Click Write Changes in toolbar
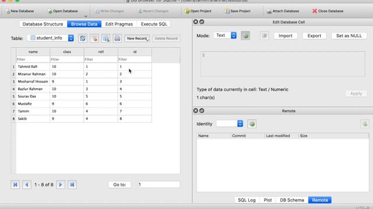Image resolution: width=373 pixels, height=209 pixels. tap(109, 11)
